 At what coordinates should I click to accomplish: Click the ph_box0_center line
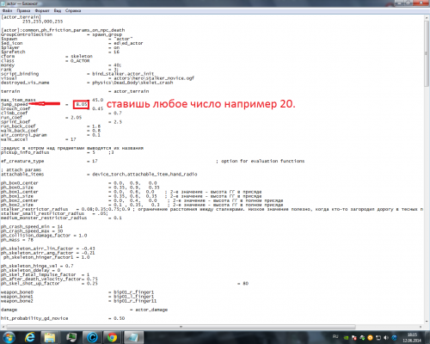coord(79,183)
